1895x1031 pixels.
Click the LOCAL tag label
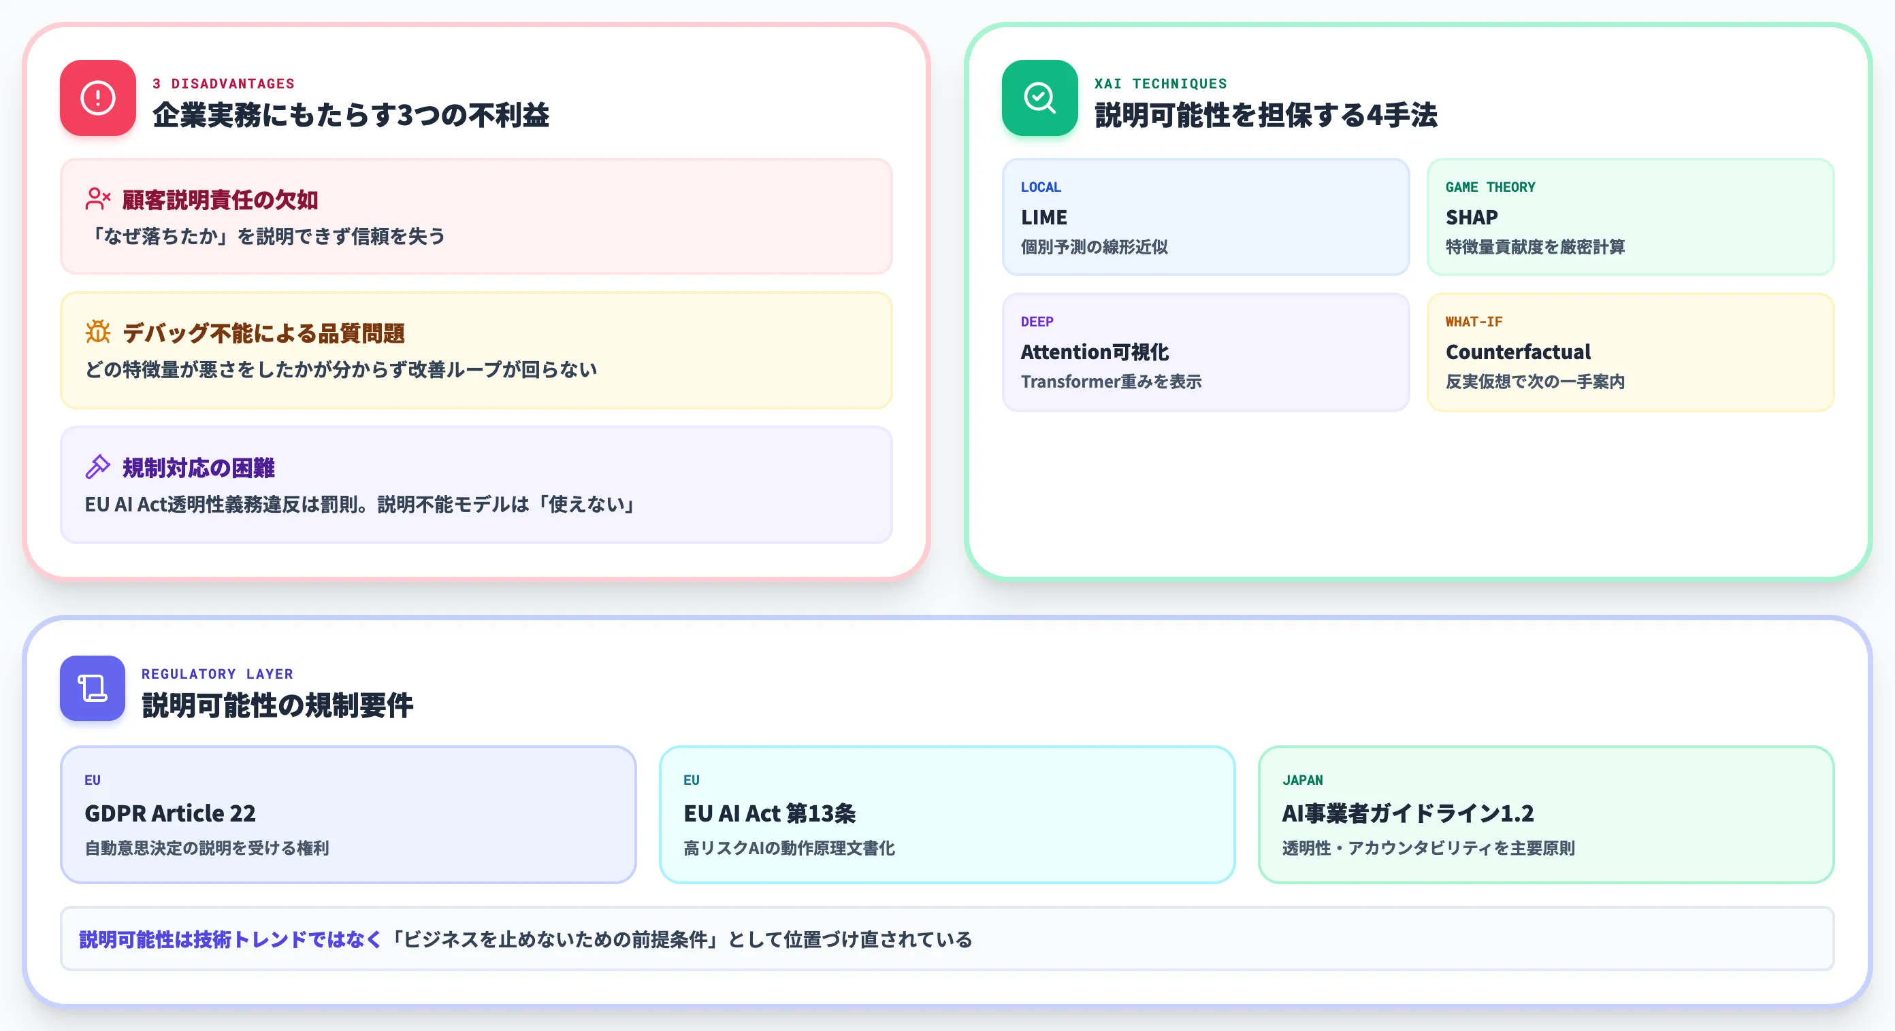pyautogui.click(x=1040, y=186)
